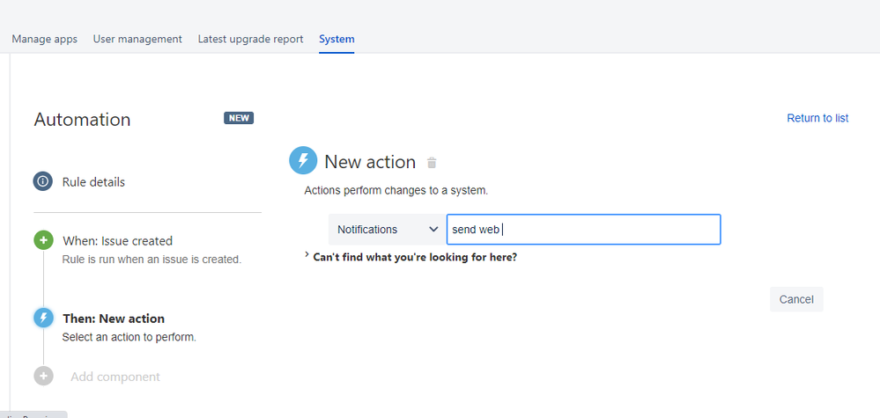Select the System tab

(336, 40)
